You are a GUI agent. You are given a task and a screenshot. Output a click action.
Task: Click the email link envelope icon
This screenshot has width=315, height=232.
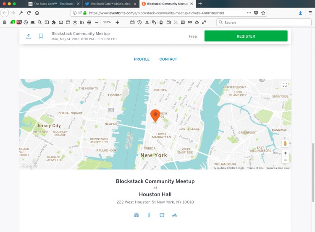(x=61, y=23)
